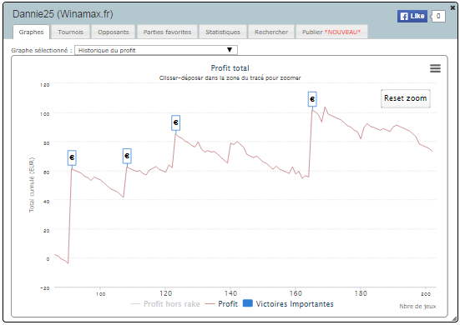Click the Reset zoom button

tap(406, 98)
